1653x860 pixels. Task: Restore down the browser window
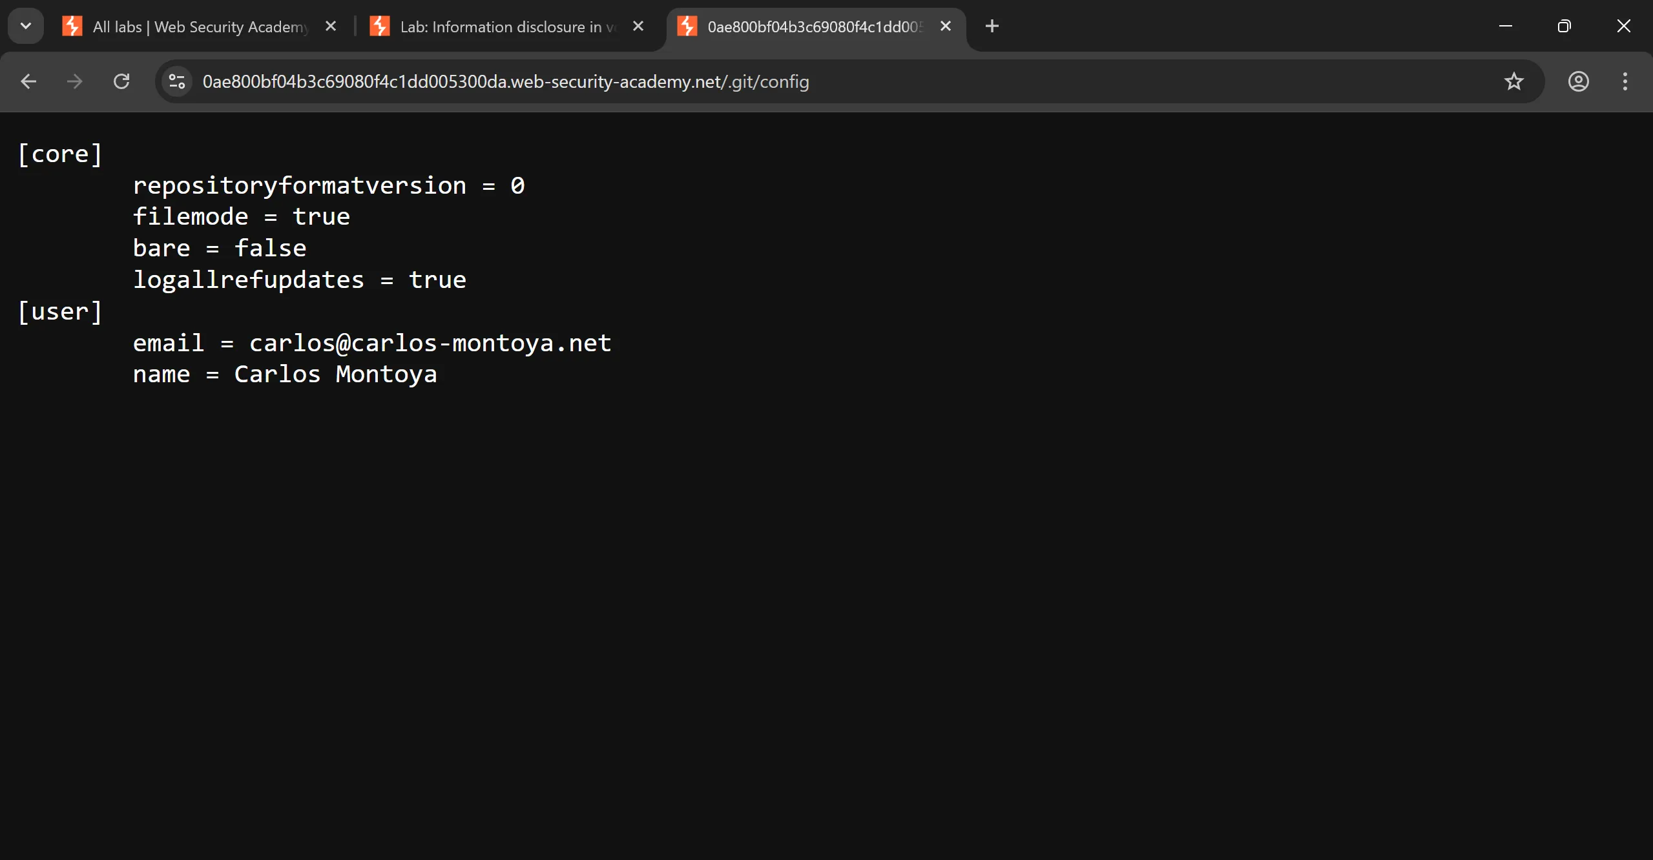point(1564,26)
